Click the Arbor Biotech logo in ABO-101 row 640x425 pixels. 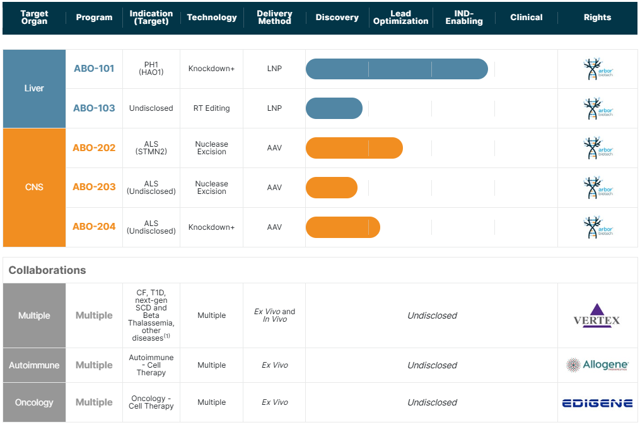coord(597,69)
